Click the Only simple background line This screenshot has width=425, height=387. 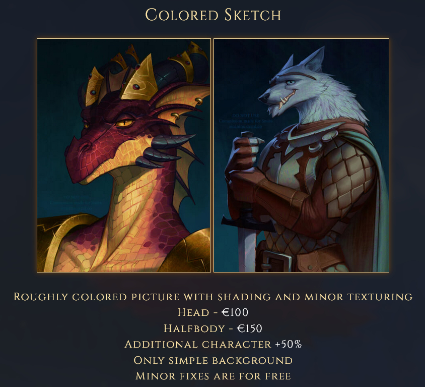coord(213,360)
